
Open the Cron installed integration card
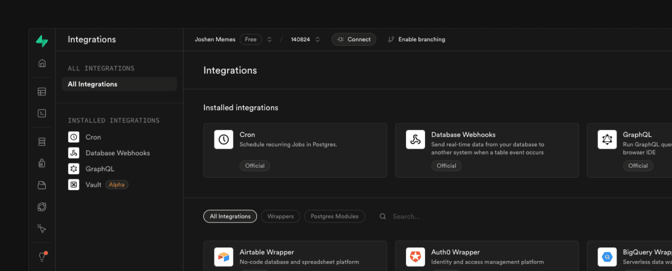(x=295, y=150)
